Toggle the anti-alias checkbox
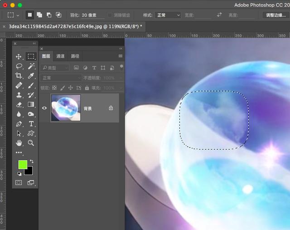The height and width of the screenshot is (230, 290). pyautogui.click(x=110, y=15)
